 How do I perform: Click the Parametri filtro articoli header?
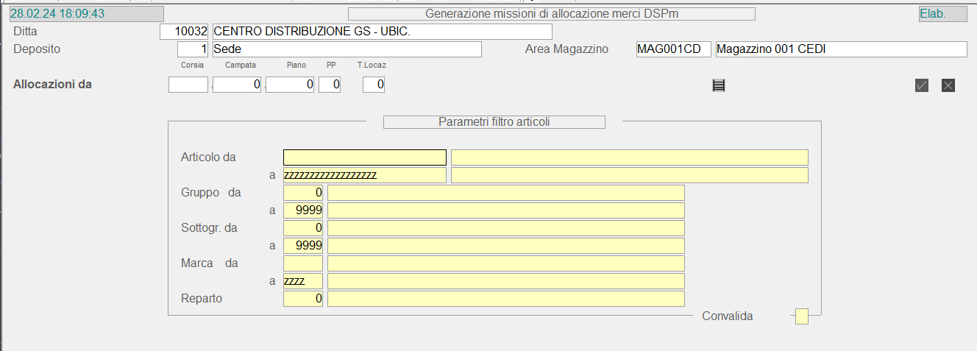(x=494, y=122)
